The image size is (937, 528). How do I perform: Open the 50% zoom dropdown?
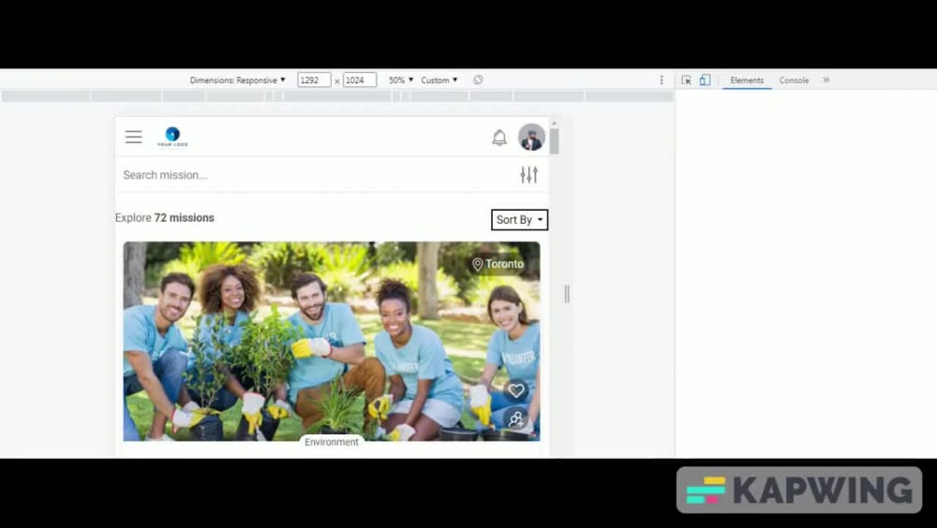click(401, 80)
